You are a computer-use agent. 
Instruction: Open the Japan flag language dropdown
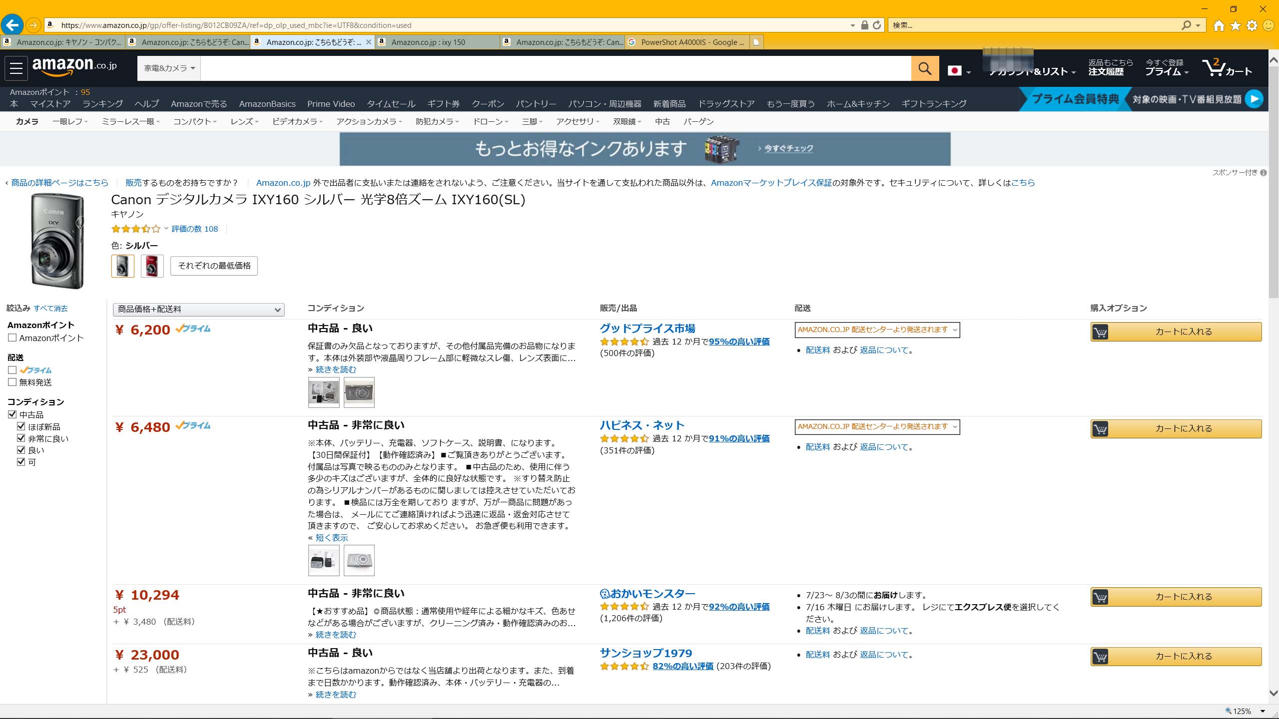[x=959, y=71]
